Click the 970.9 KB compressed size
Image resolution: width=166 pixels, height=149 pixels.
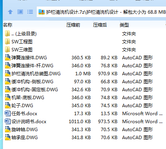coord(108,74)
